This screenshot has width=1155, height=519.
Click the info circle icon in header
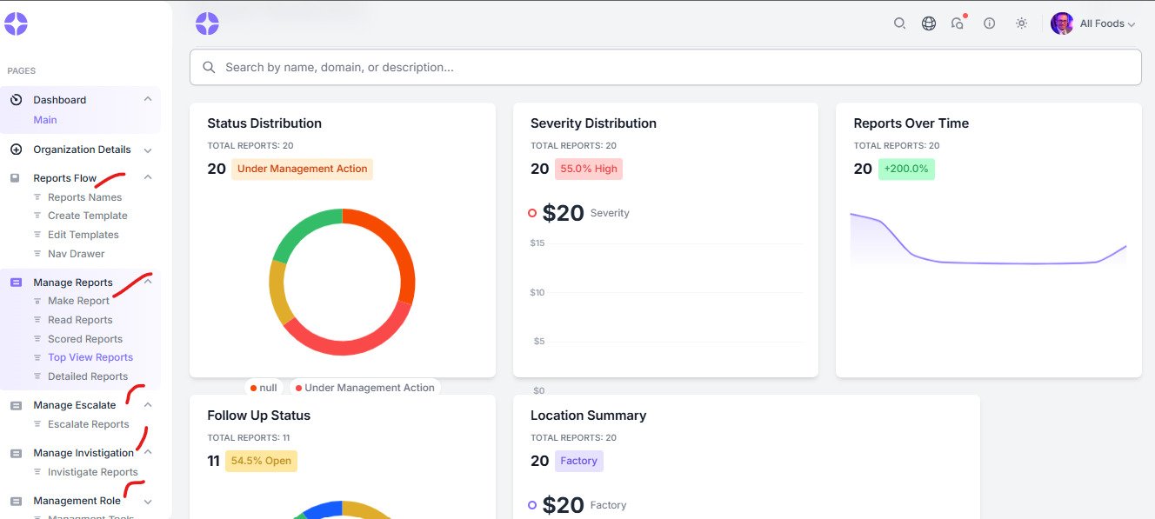point(989,23)
